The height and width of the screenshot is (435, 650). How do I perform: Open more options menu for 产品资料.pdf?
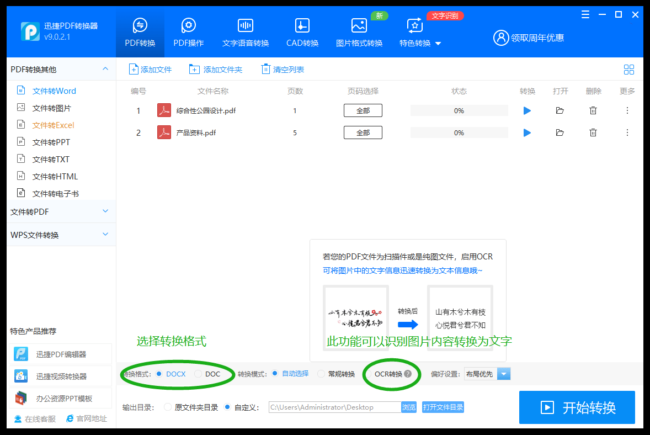627,132
